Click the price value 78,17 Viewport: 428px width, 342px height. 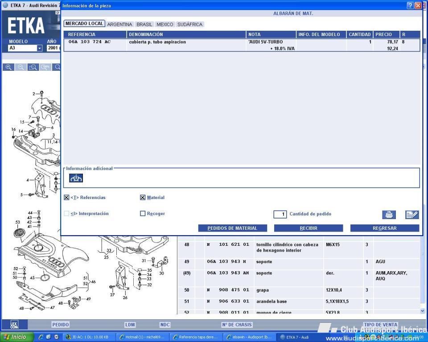point(392,42)
